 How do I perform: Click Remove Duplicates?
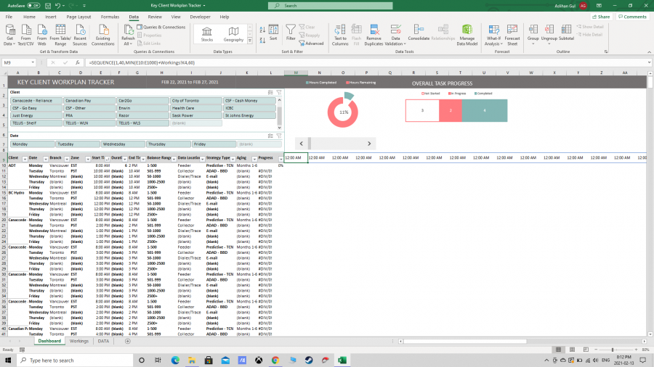click(374, 35)
